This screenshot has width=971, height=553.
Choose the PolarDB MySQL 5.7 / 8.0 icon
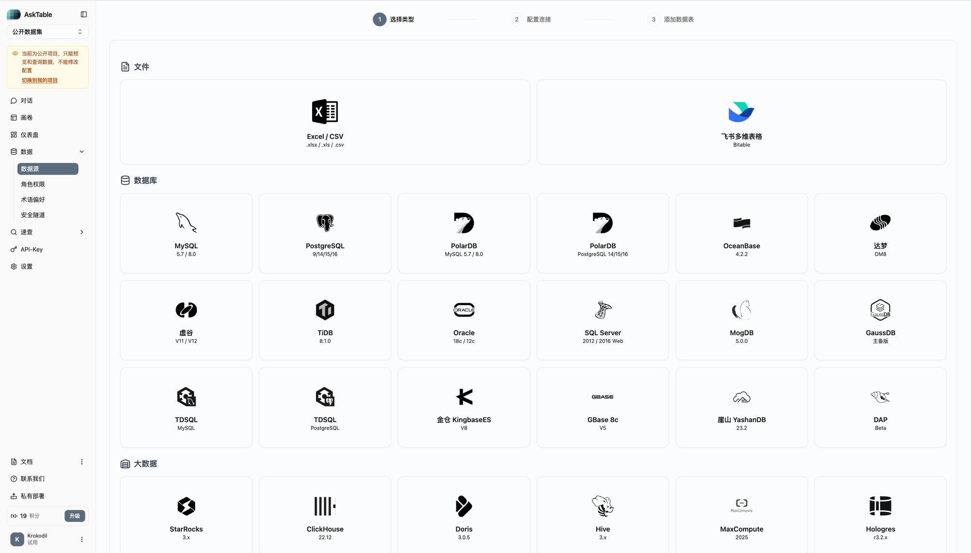pos(464,223)
